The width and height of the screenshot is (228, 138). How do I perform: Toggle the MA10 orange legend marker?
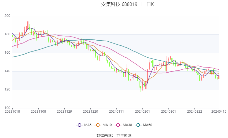point(98,125)
